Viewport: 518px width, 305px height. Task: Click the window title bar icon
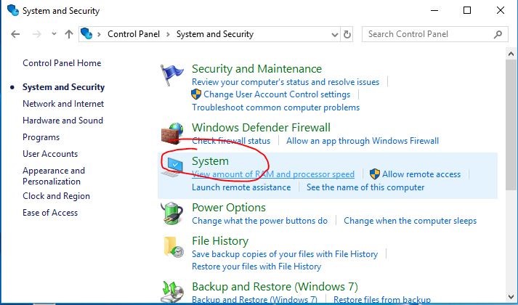pos(13,11)
